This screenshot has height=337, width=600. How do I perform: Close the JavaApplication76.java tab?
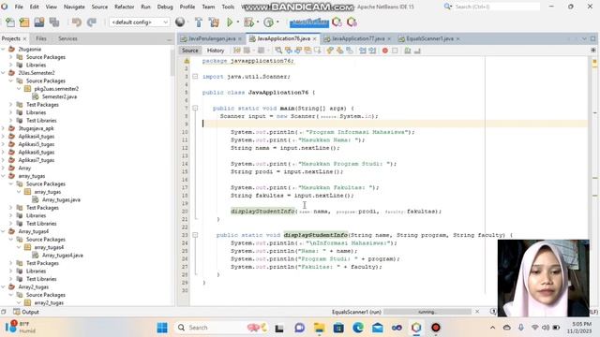[x=315, y=39]
